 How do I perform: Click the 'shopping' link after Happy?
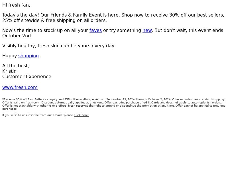28,56
